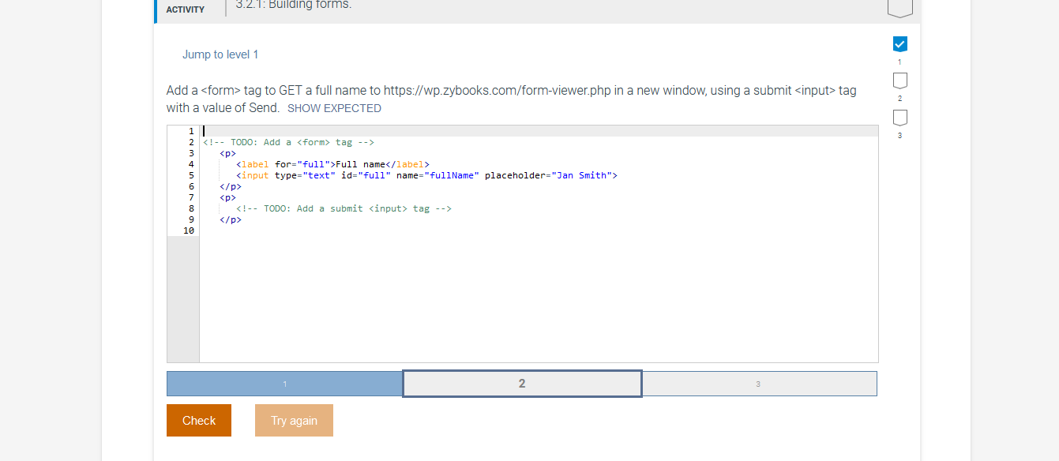The width and height of the screenshot is (1059, 461).
Task: Click the input type="text" code line
Action: [x=426, y=175]
